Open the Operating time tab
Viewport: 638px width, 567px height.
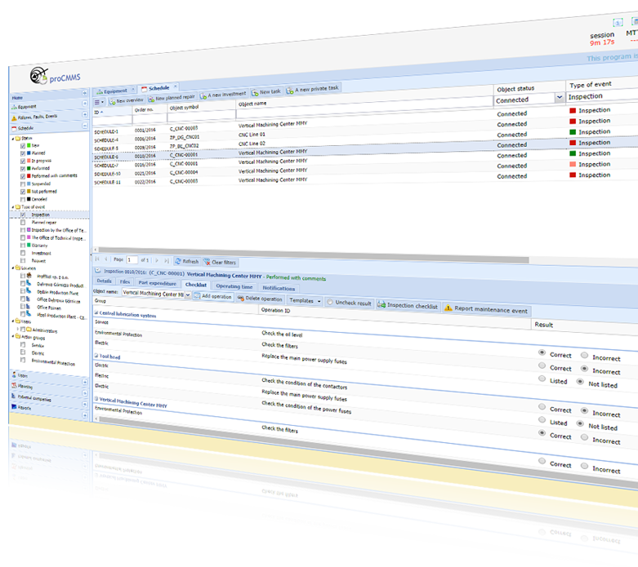tap(234, 286)
